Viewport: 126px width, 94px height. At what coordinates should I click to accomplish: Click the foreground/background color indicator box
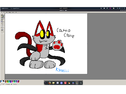click(2, 81)
